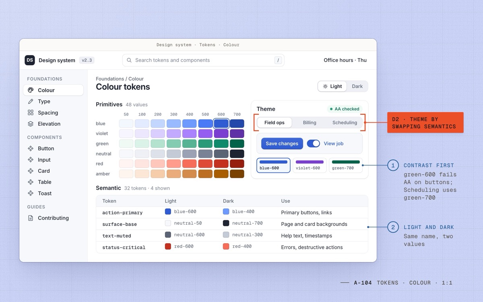Open Spacing via its grid icon
The width and height of the screenshot is (483, 302).
(31, 113)
